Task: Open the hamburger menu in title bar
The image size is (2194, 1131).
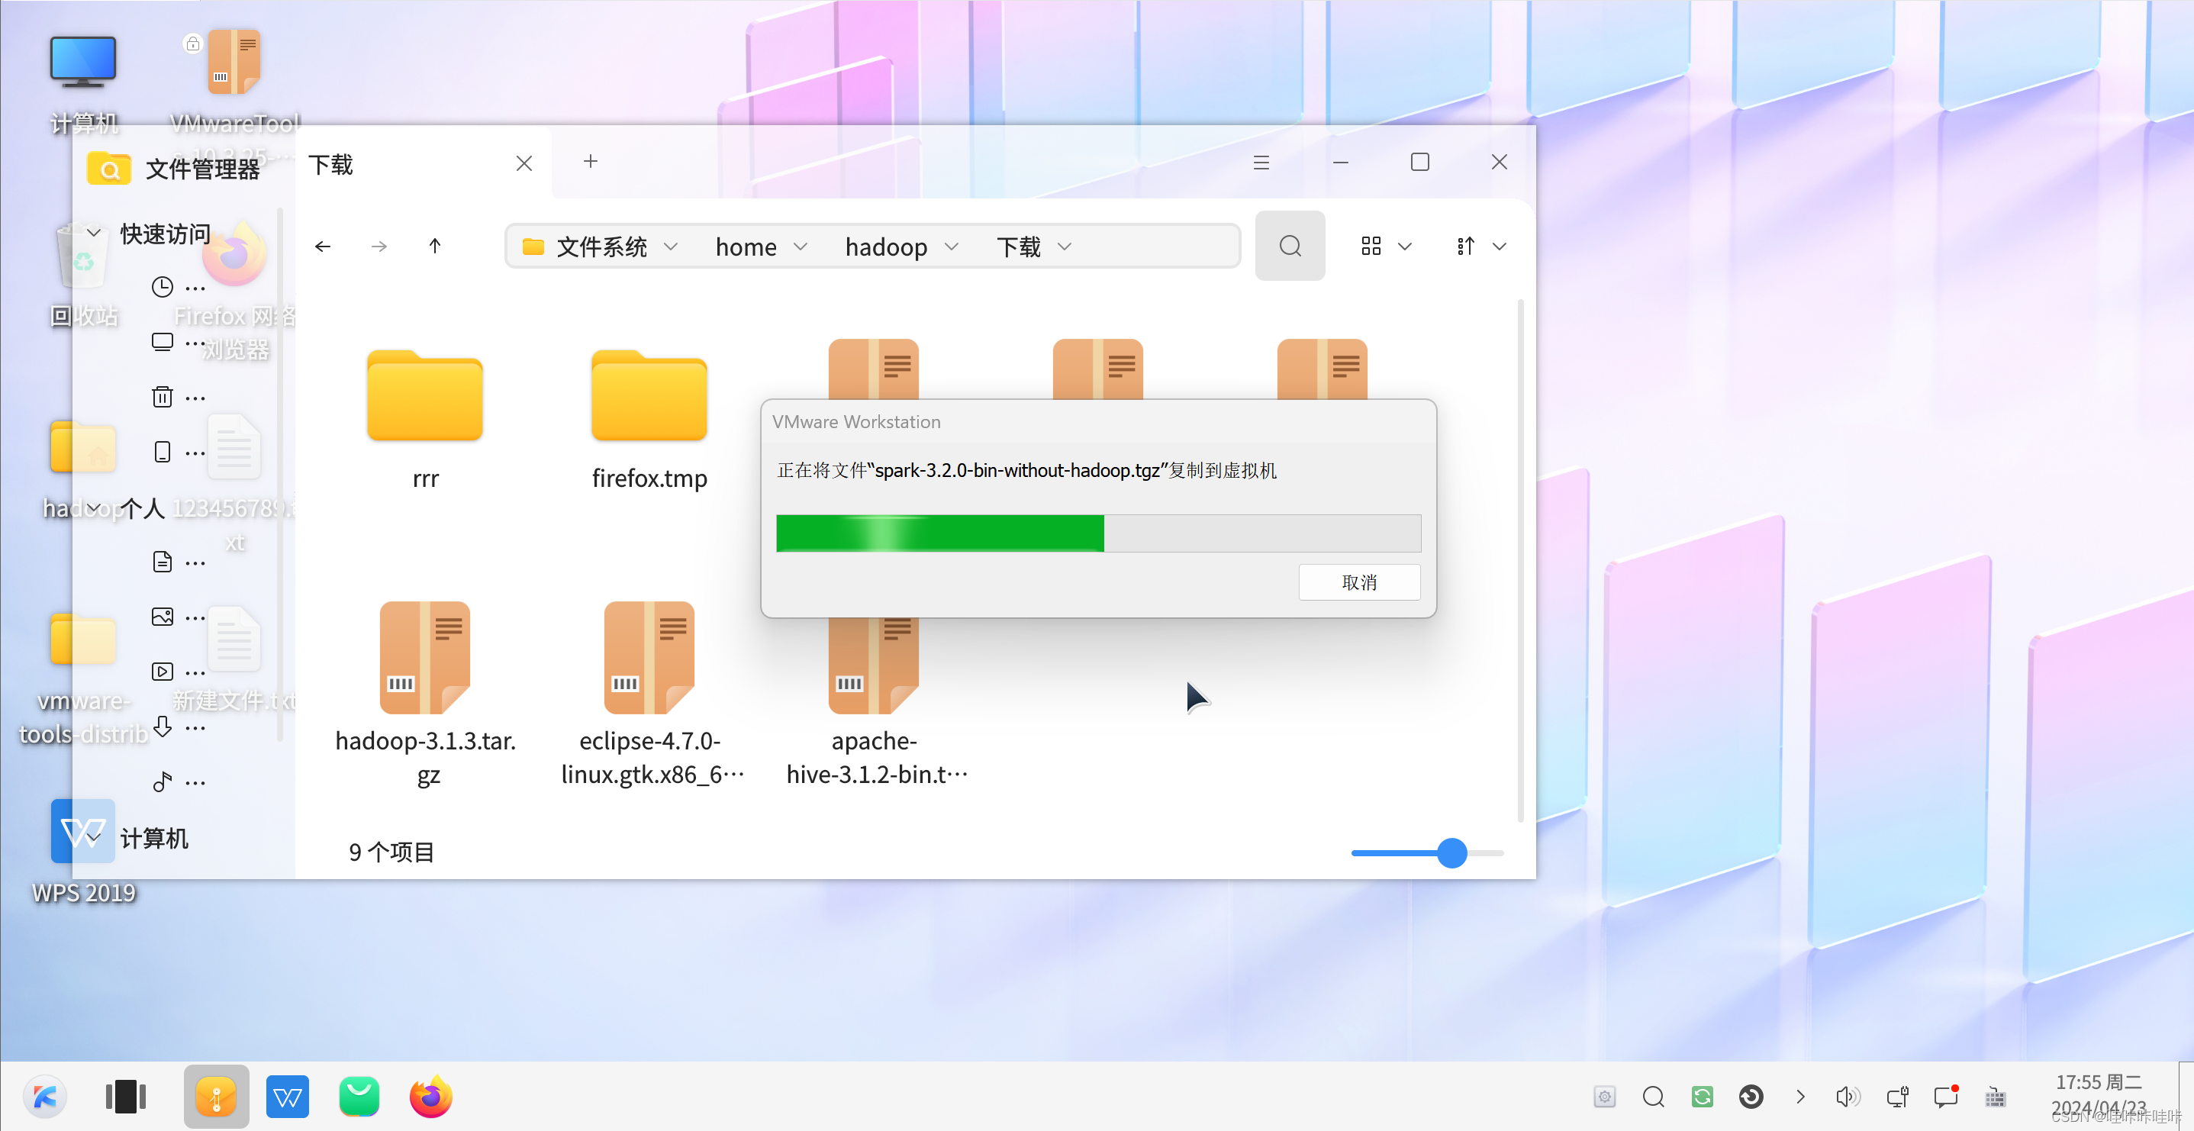Action: (x=1261, y=163)
